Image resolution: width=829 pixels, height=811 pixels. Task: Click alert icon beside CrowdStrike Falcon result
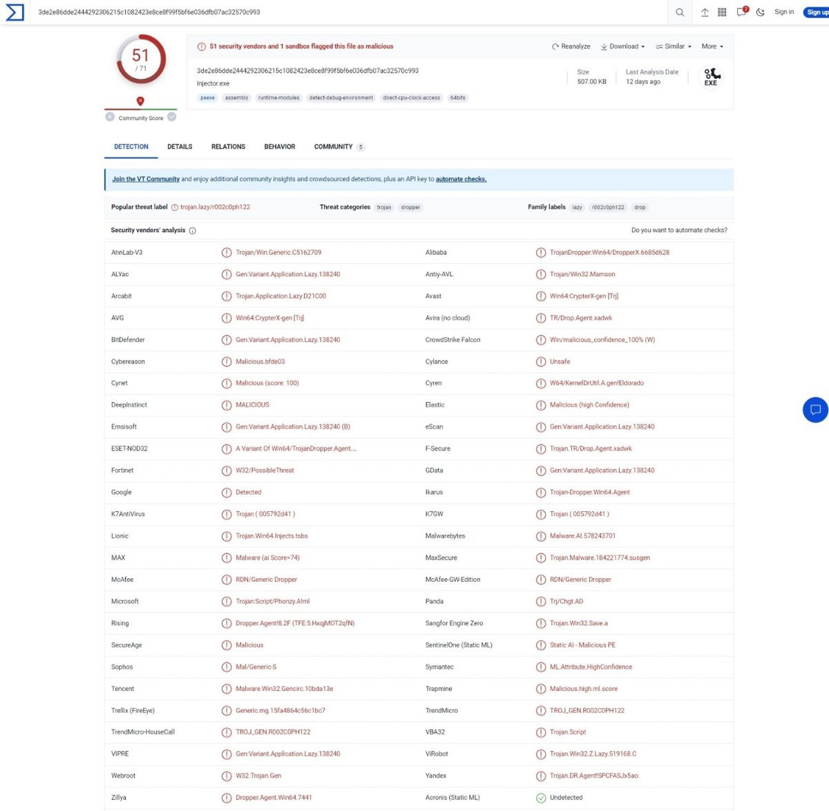point(541,340)
